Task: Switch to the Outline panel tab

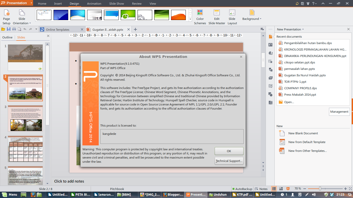Action: 7,37
